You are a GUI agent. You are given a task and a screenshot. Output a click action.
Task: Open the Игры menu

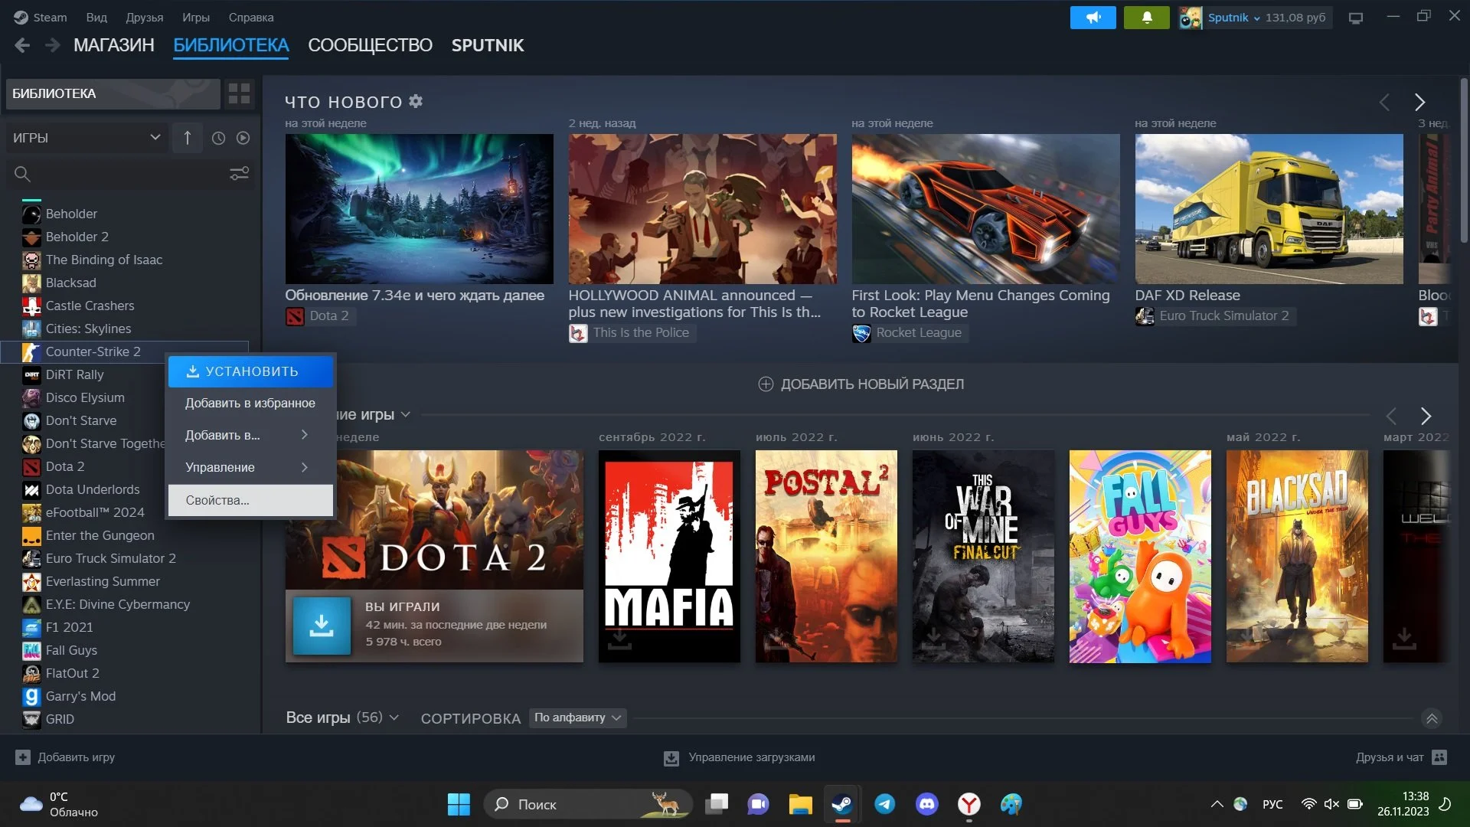tap(196, 17)
